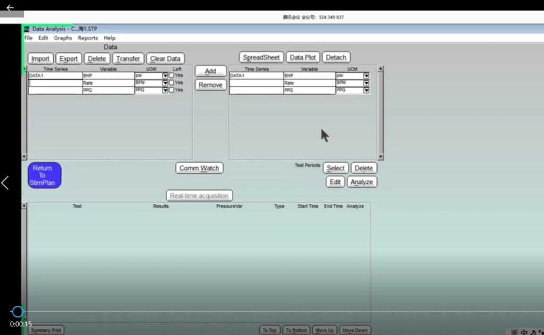Click the Data Plot button
The image size is (544, 335).
click(303, 57)
